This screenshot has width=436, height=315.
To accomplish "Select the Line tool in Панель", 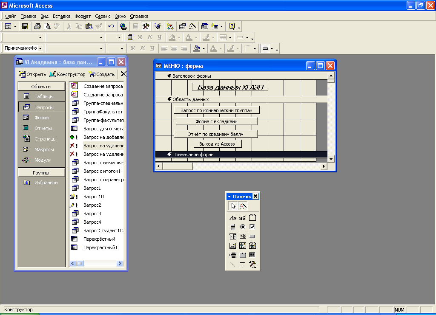I will click(x=233, y=264).
